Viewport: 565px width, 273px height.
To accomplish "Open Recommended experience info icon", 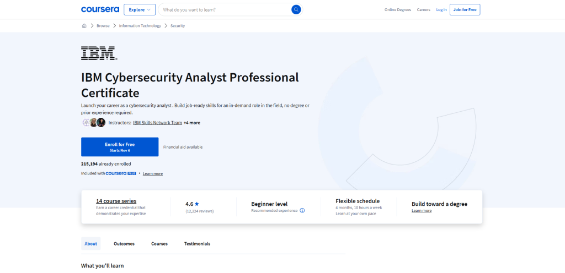I will (302, 210).
